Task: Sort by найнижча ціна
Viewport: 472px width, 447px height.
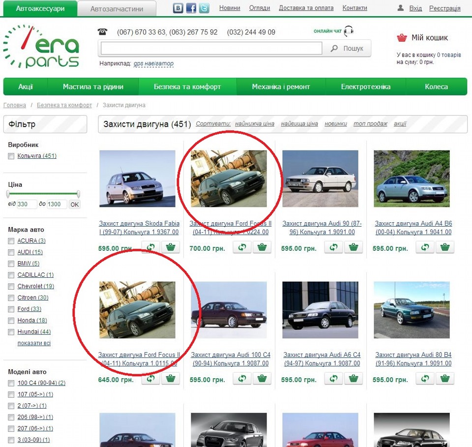Action: [x=255, y=124]
